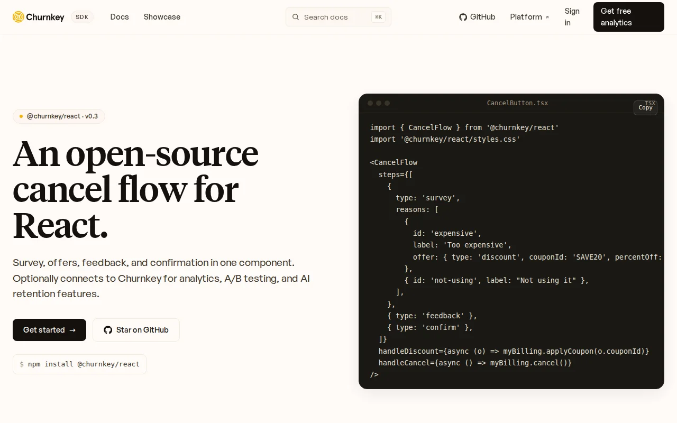The height and width of the screenshot is (423, 677).
Task: Click the CancelButton.tsx file title
Action: (x=517, y=103)
